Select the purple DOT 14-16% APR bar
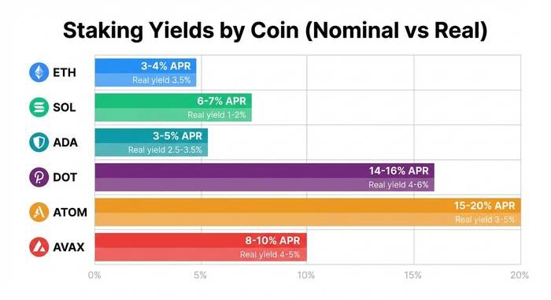The height and width of the screenshot is (300, 551). click(264, 177)
